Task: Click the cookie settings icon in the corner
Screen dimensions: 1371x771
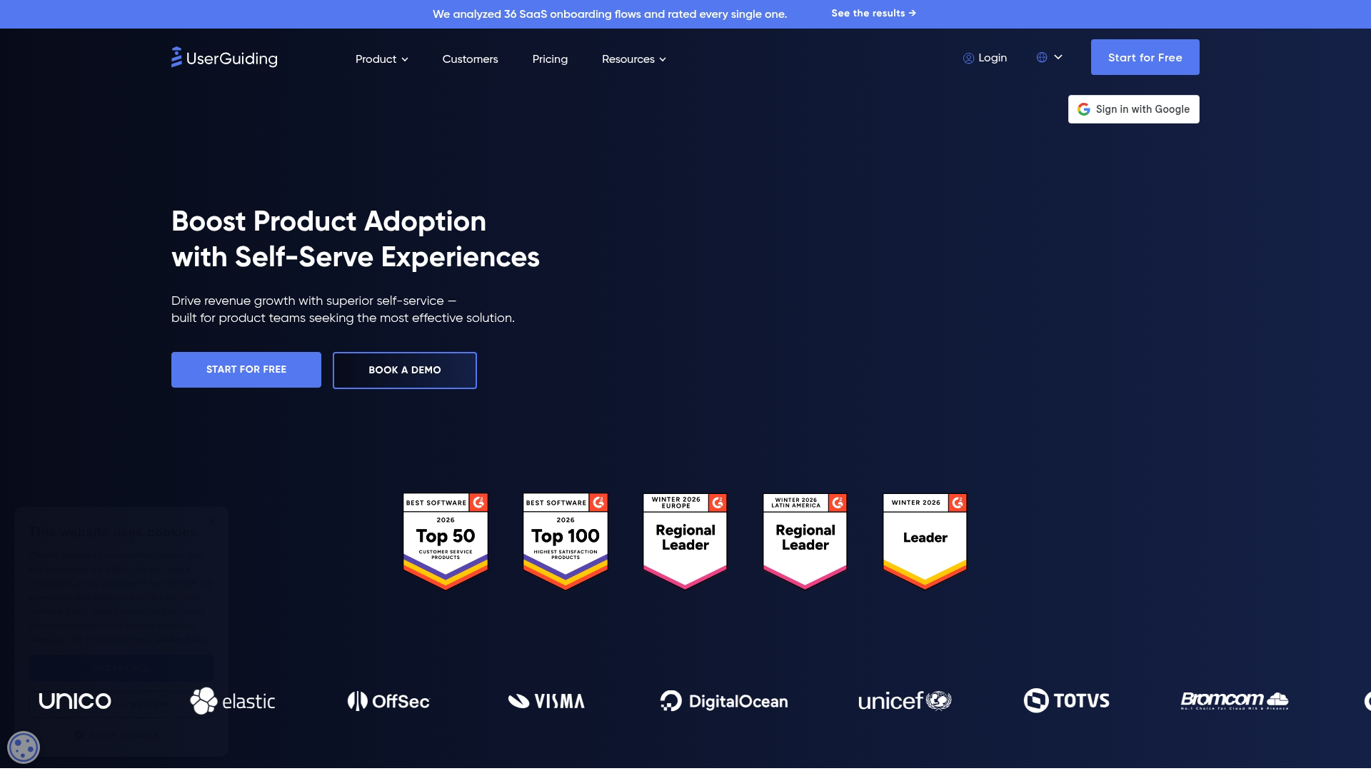Action: point(23,747)
